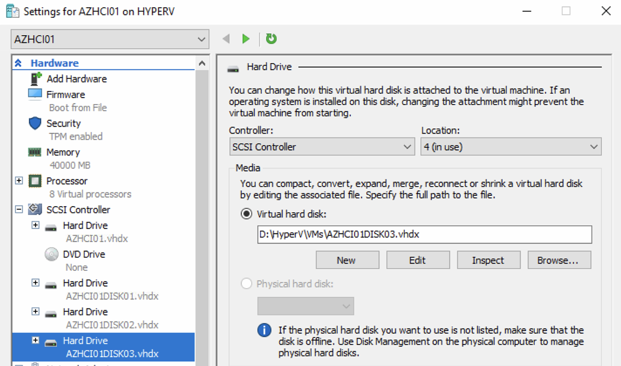Screen dimensions: 621x366
Task: Collapse the Hardware section header
Action: coord(18,63)
